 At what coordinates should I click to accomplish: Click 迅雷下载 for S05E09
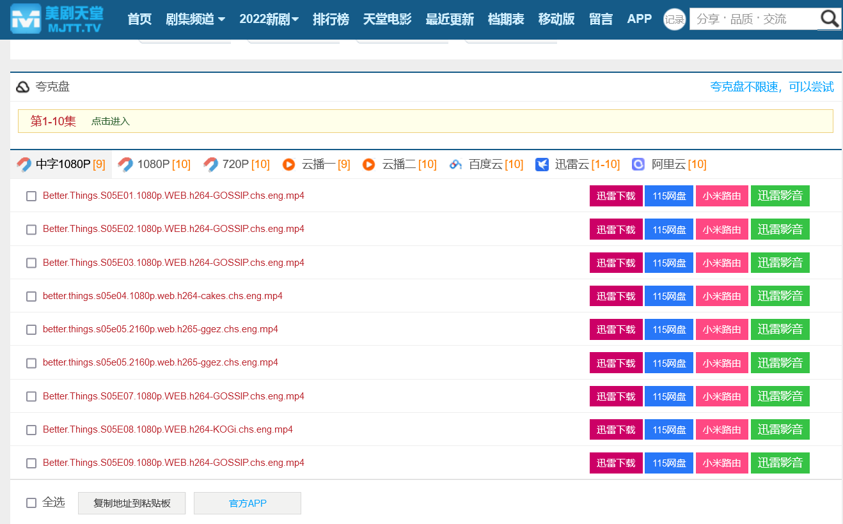(616, 463)
